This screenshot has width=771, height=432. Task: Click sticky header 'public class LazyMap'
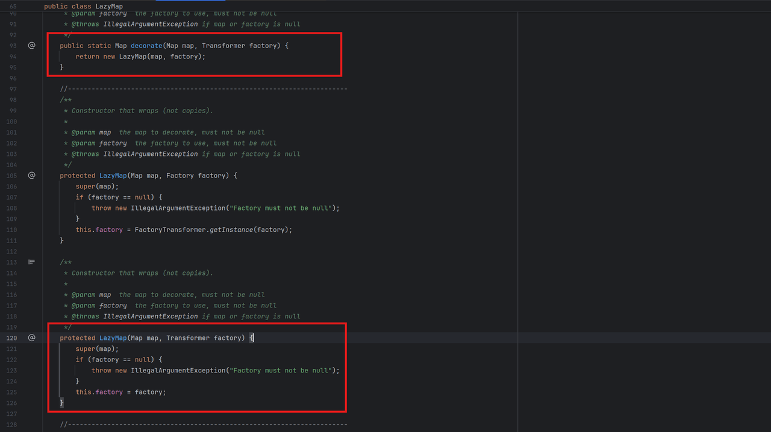83,6
